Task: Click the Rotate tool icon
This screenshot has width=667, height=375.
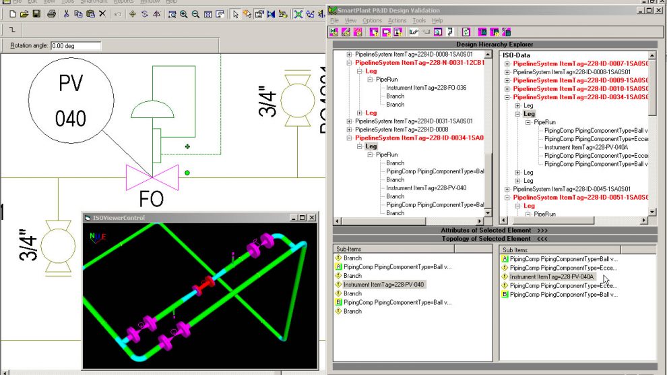Action: click(x=145, y=14)
